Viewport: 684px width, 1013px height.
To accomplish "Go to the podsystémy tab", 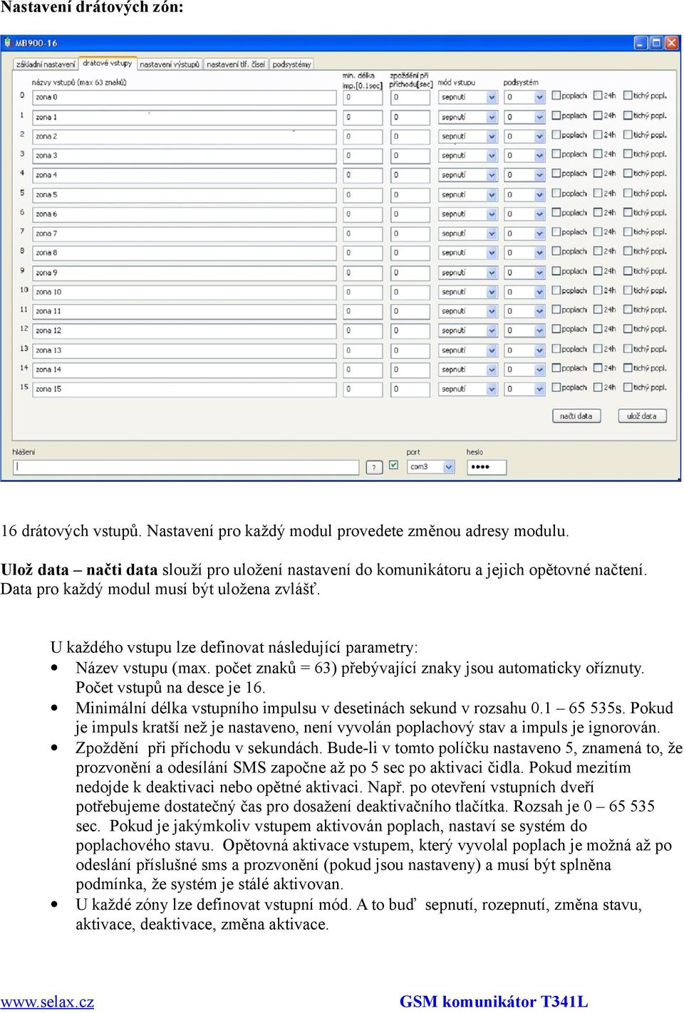I will point(291,64).
